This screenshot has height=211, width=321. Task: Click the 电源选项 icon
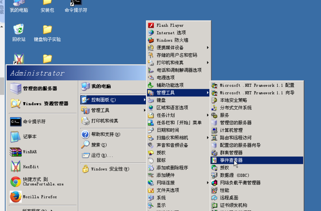[x=151, y=78]
